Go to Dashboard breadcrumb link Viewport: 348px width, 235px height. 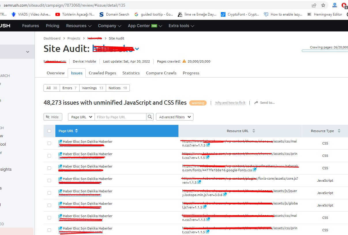(x=52, y=38)
